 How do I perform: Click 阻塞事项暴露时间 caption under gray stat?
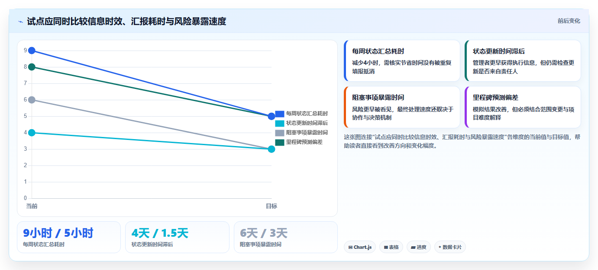261,245
